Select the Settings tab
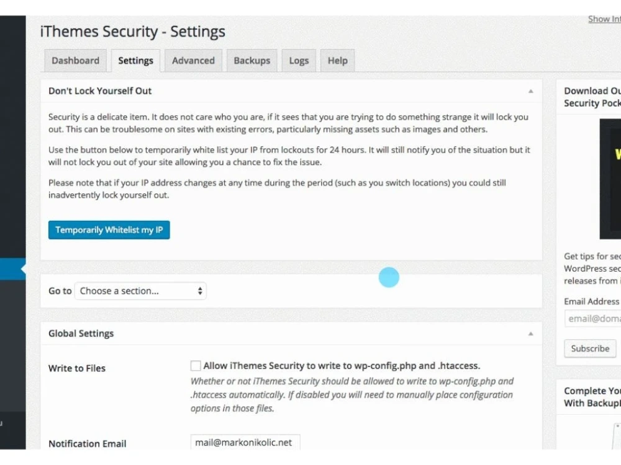 point(135,61)
